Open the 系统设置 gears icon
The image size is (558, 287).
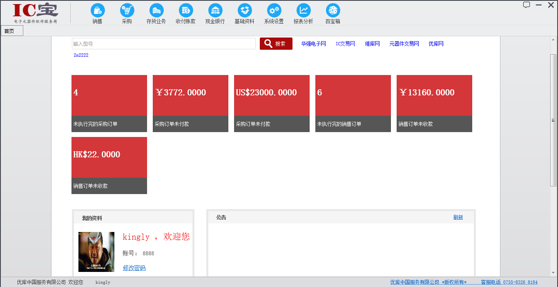click(274, 14)
